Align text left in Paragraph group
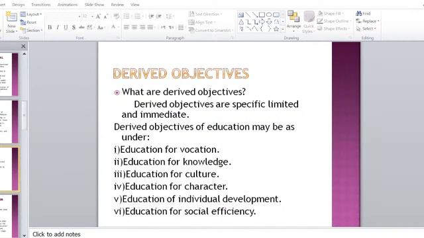The width and height of the screenshot is (424, 238). pos(127,27)
